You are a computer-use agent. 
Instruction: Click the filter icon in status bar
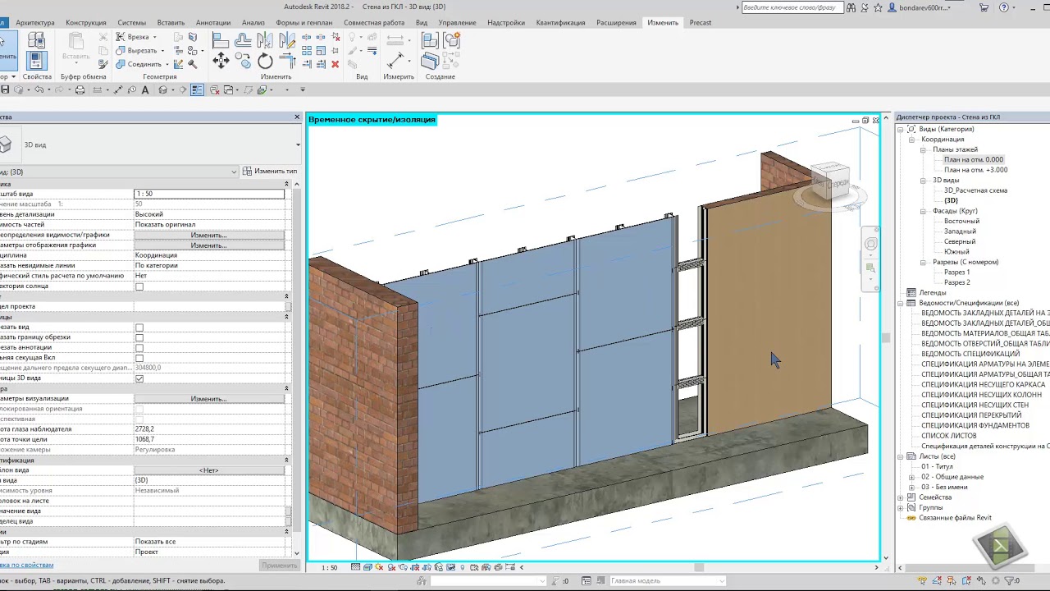coord(1009,580)
